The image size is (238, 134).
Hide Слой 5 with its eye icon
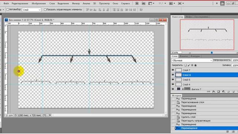(x=173, y=80)
